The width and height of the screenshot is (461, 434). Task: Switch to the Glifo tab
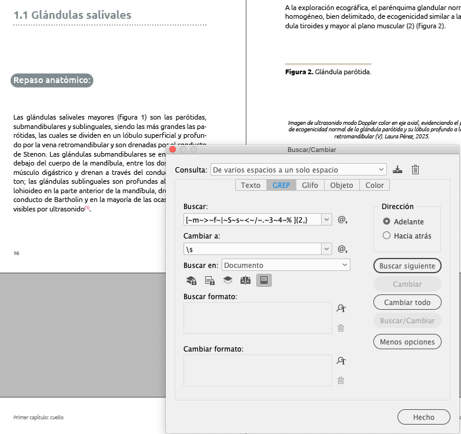click(x=310, y=185)
